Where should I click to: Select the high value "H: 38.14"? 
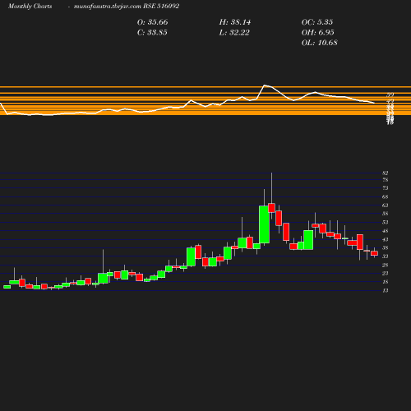235,22
